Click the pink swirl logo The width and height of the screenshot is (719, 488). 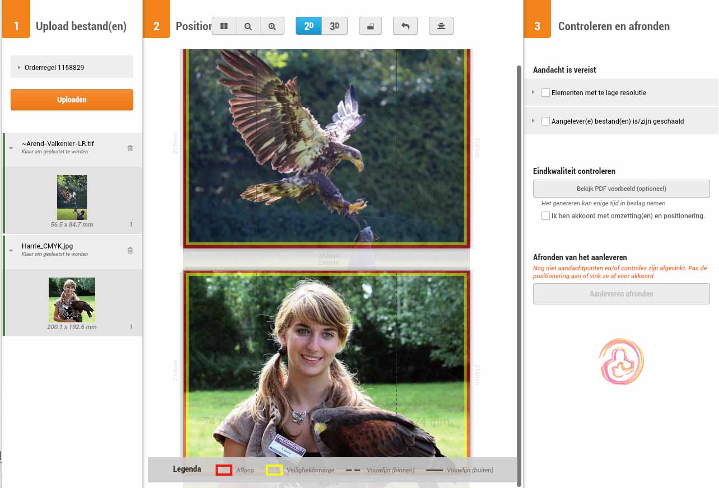622,362
